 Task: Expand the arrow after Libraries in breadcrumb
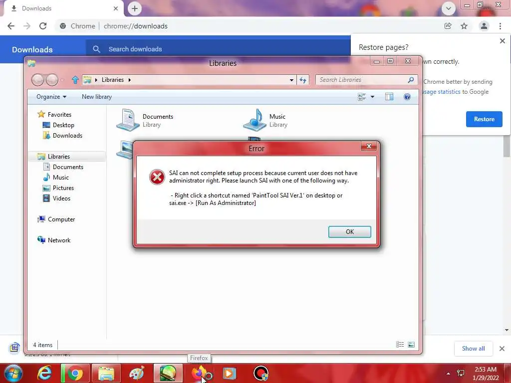click(130, 80)
